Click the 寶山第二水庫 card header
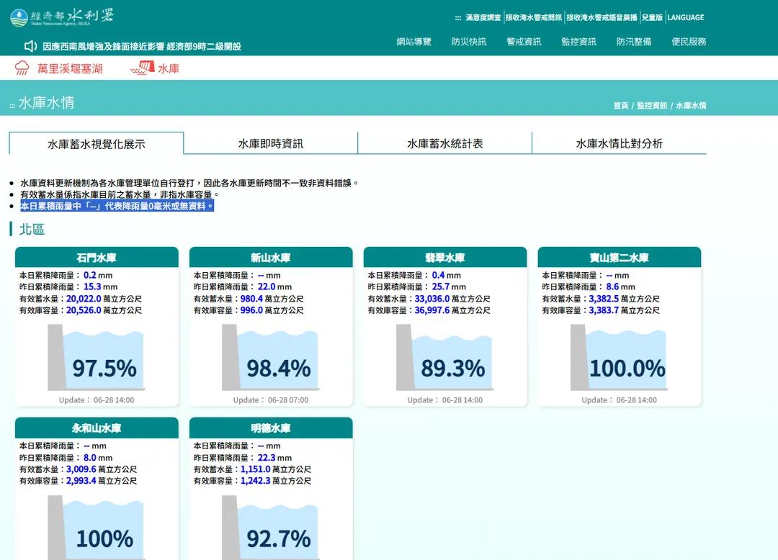 point(620,258)
